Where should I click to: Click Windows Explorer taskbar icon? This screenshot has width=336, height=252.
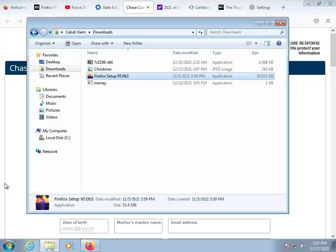50,245
